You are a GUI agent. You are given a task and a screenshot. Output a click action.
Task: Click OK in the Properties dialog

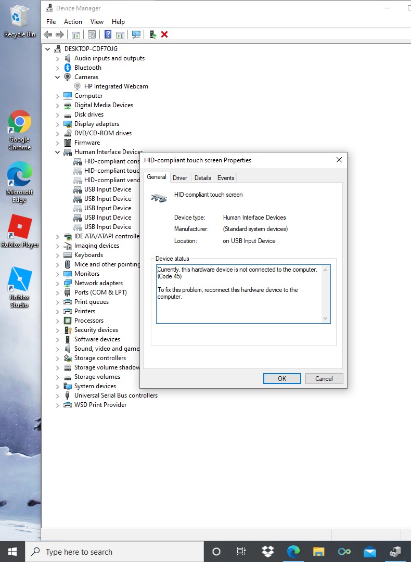coord(282,378)
